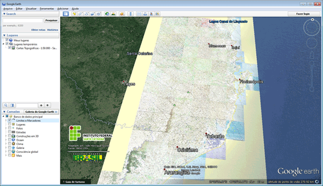The height and width of the screenshot is (186, 323).
Task: Uncheck Limites e Marcadores layer
Action: pyautogui.click(x=10, y=120)
